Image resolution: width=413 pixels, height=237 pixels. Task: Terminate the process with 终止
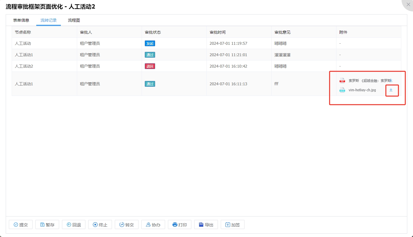(x=100, y=225)
